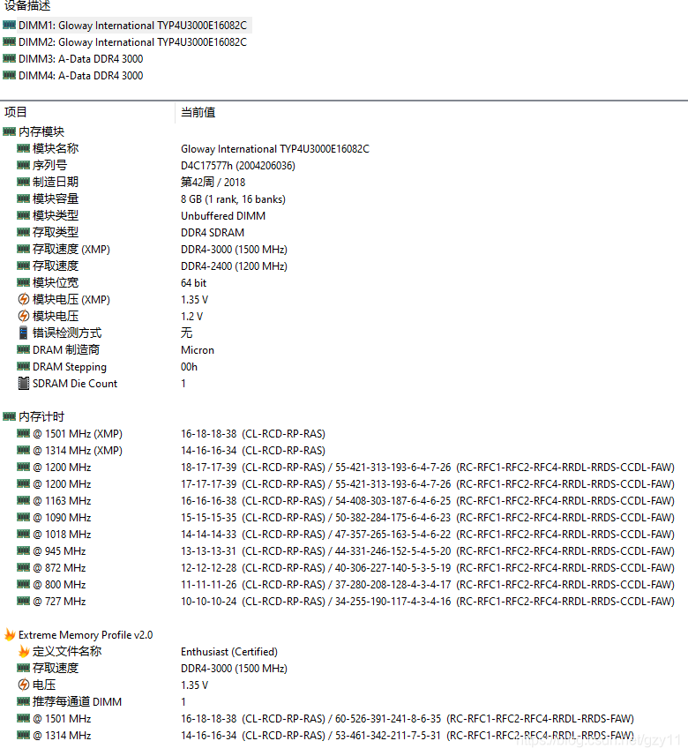Click the DIMM1 memory module icon
The height and width of the screenshot is (756, 688).
coord(10,26)
